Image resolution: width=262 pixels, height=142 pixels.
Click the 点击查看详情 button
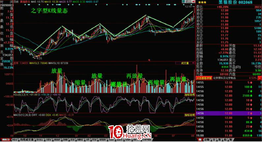(x=204, y=78)
